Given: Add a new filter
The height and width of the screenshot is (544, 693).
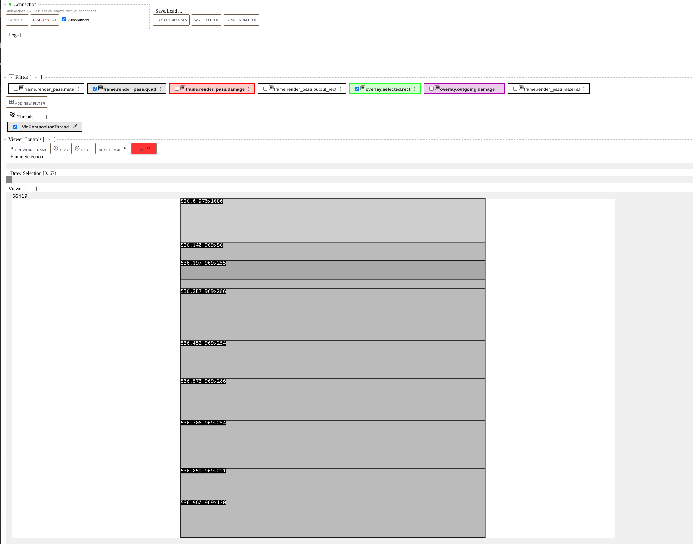Looking at the screenshot, I should (x=27, y=102).
